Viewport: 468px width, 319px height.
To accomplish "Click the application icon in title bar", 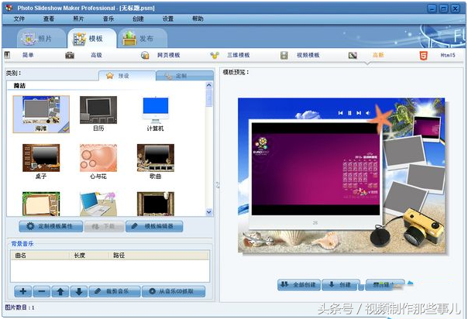I will click(9, 8).
